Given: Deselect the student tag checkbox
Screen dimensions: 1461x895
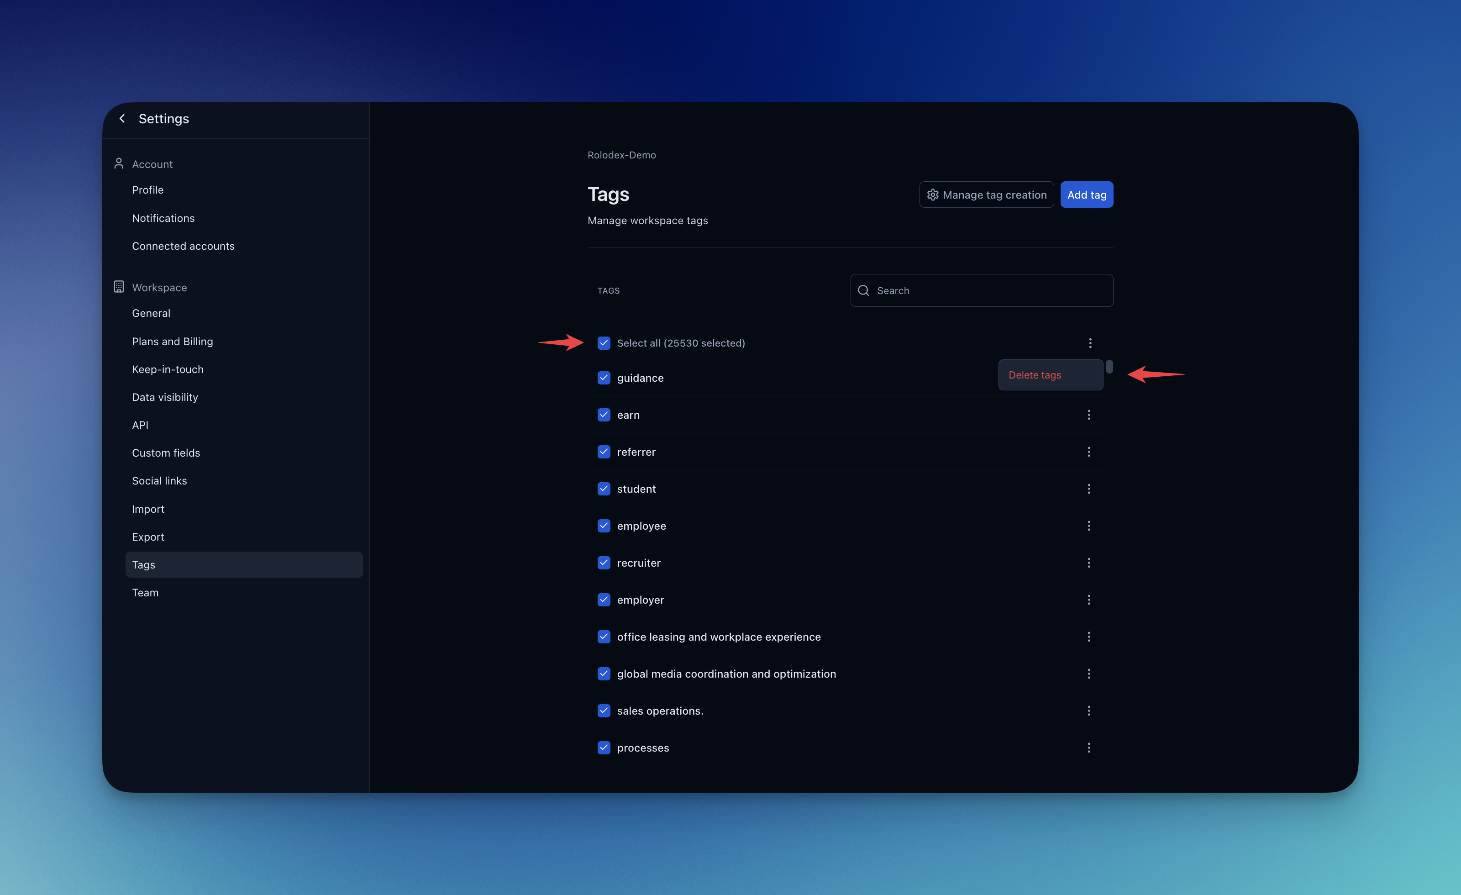Looking at the screenshot, I should tap(604, 489).
